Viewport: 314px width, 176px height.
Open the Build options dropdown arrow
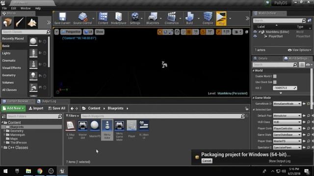click(198, 19)
